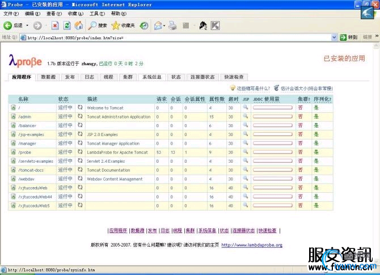Open the 文件(F) menu
The width and height of the screenshot is (380, 275).
coord(11,14)
